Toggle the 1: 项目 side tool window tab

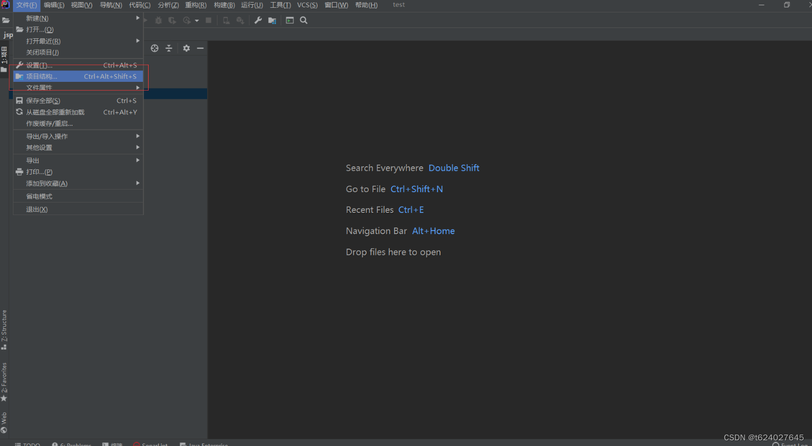pos(4,59)
